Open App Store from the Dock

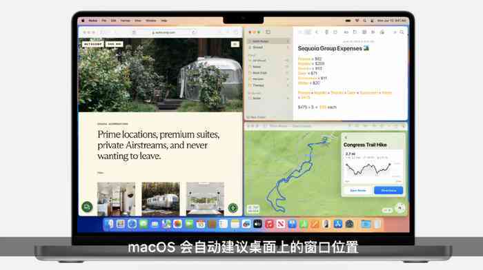click(338, 224)
